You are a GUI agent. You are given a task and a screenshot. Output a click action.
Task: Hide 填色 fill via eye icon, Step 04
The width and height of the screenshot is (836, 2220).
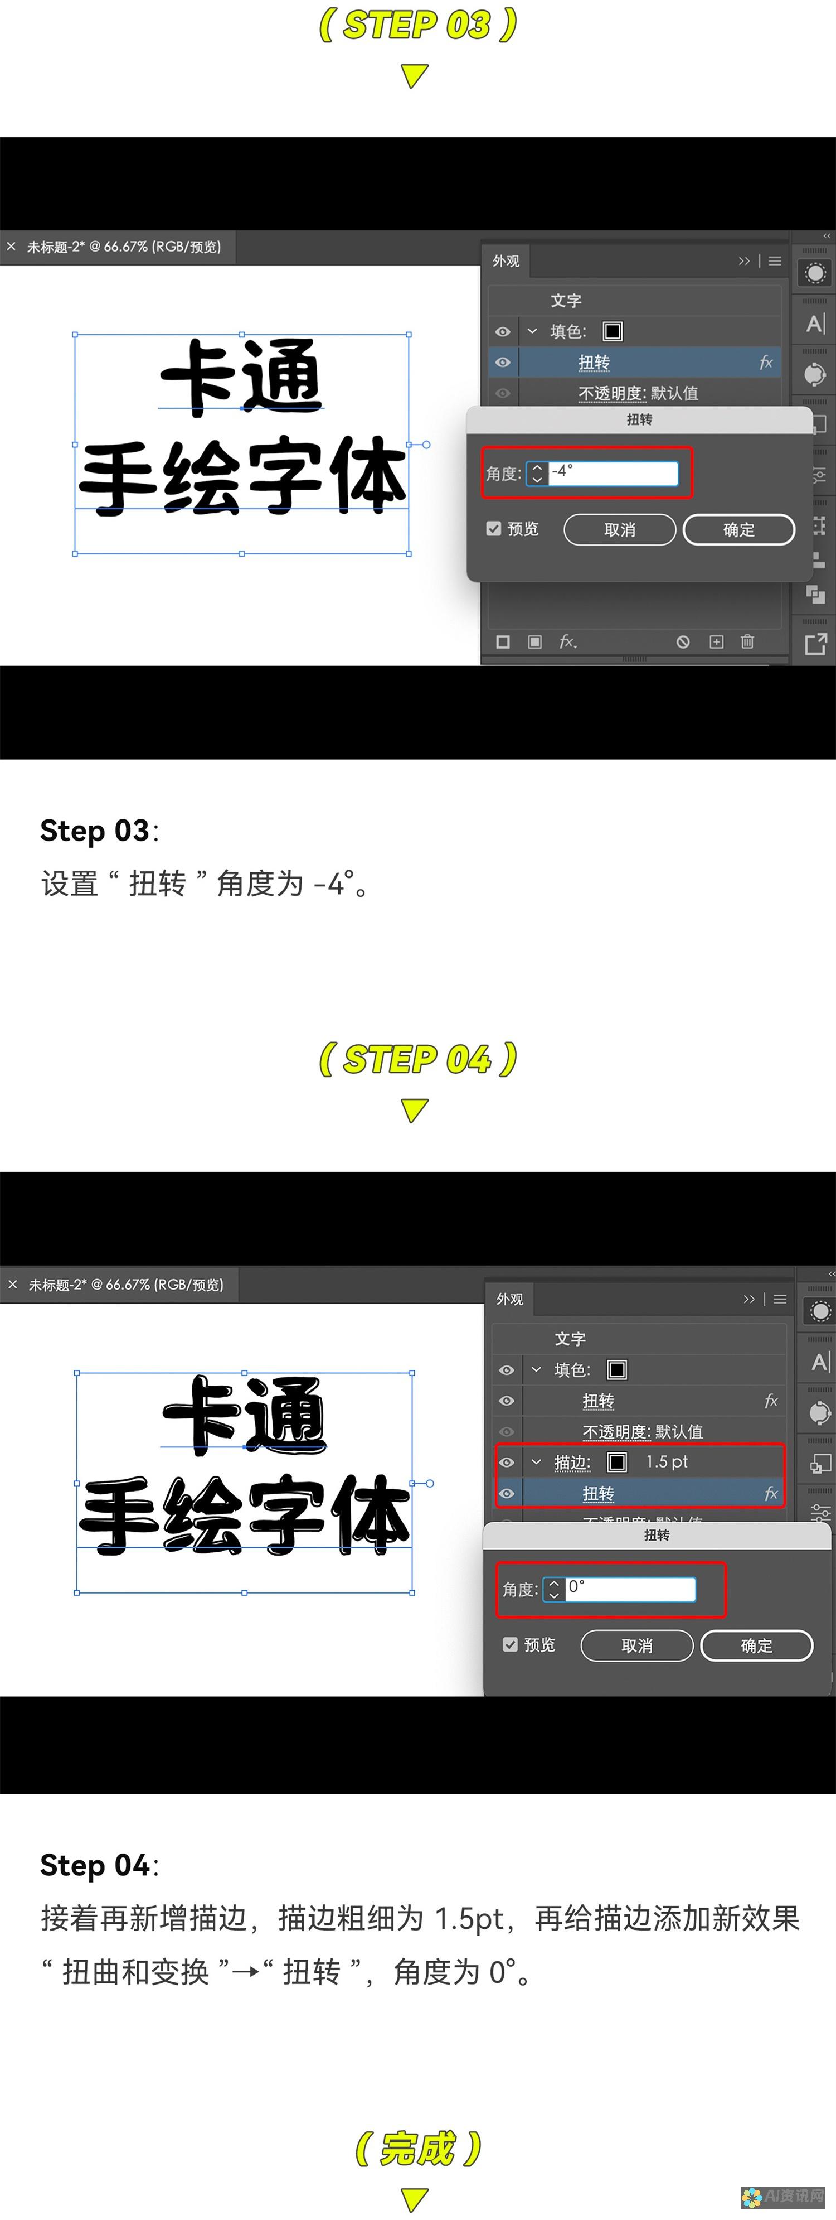tap(506, 1370)
